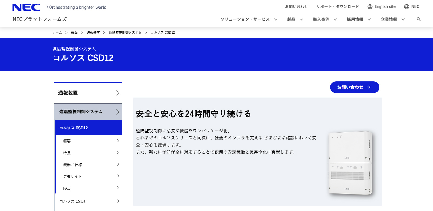The height and width of the screenshot is (211, 433).
Task: Click the arrow icon in お問い合わせ button
Action: click(x=369, y=87)
